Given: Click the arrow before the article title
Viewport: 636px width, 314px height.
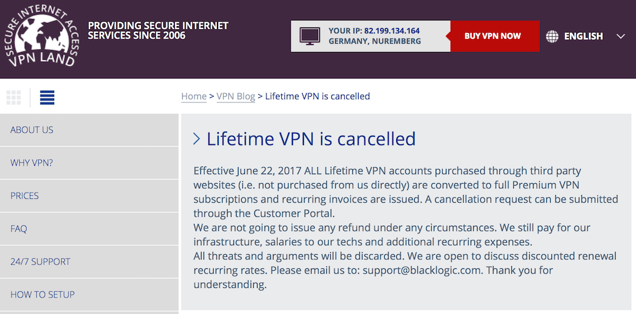Looking at the screenshot, I should [197, 139].
